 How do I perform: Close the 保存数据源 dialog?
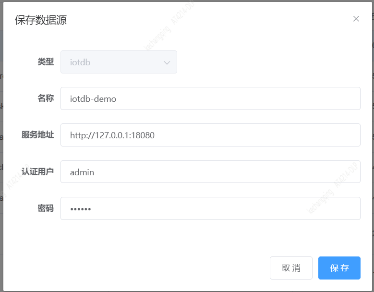(x=356, y=19)
